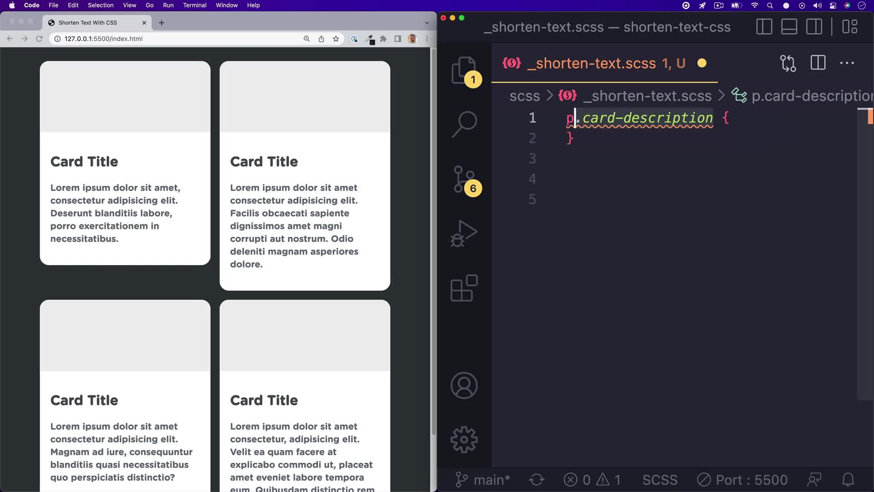Click the notifications bell in the status bar

(849, 479)
